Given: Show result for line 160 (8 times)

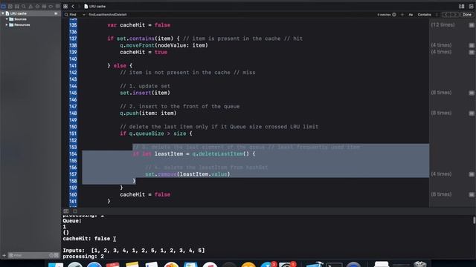Looking at the screenshot, I should pyautogui.click(x=472, y=194).
